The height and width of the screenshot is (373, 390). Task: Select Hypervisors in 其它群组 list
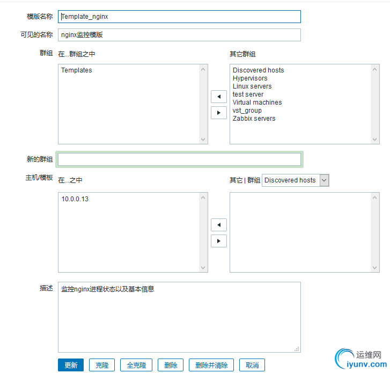[x=250, y=78]
